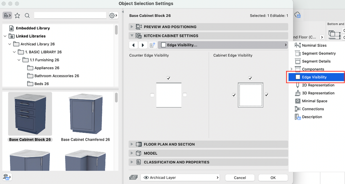The height and width of the screenshot is (184, 345).
Task: Open the Archicad Layer dropdown
Action: coord(180,178)
